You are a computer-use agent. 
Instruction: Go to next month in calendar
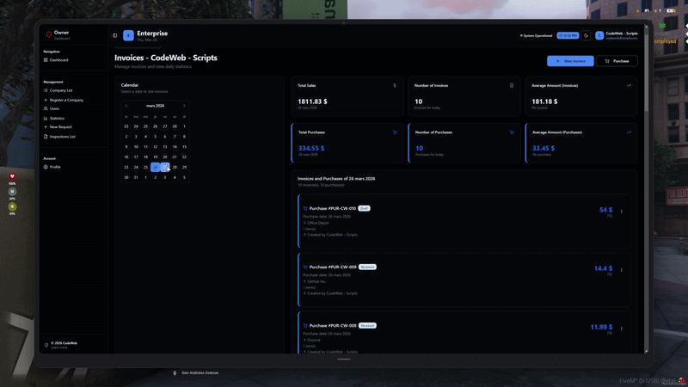[184, 105]
